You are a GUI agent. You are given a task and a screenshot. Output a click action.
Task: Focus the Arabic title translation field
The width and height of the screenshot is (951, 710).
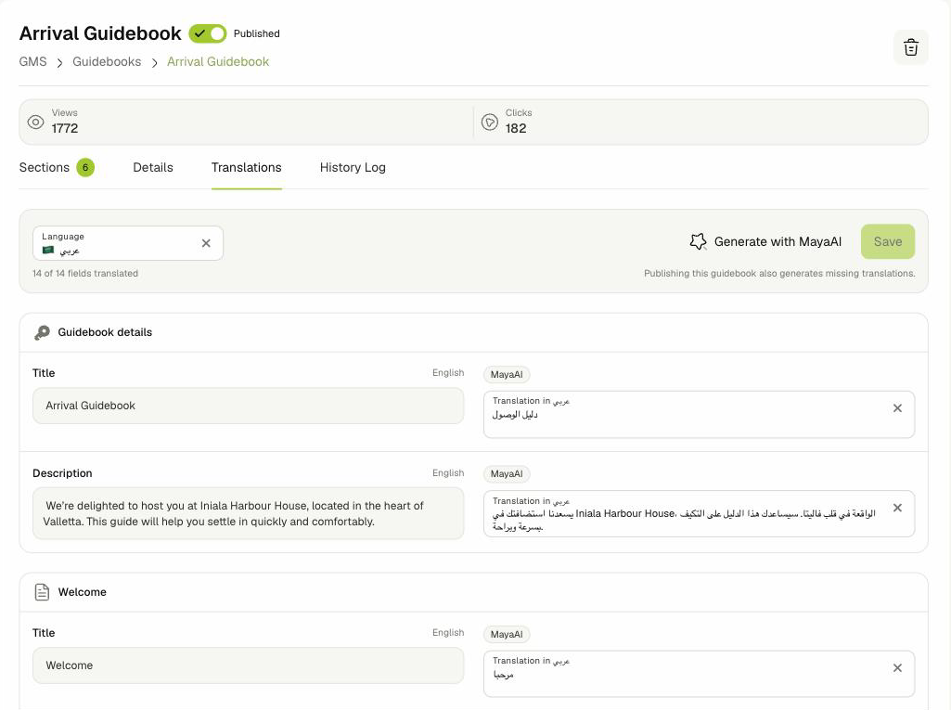tap(699, 415)
